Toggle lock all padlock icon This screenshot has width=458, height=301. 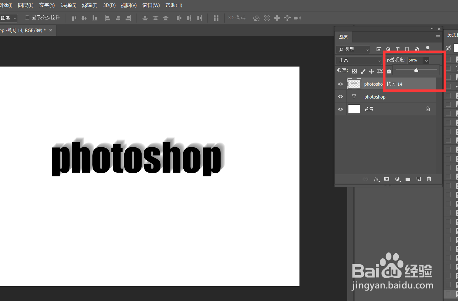coord(389,71)
